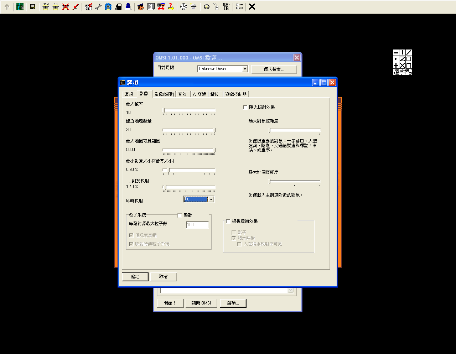Click the mouse control toolbar icon
456x354 pixels.
pyautogui.click(x=216, y=7)
